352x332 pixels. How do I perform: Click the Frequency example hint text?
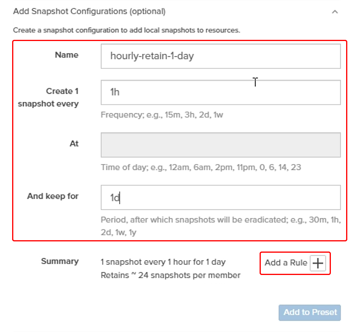pyautogui.click(x=162, y=115)
